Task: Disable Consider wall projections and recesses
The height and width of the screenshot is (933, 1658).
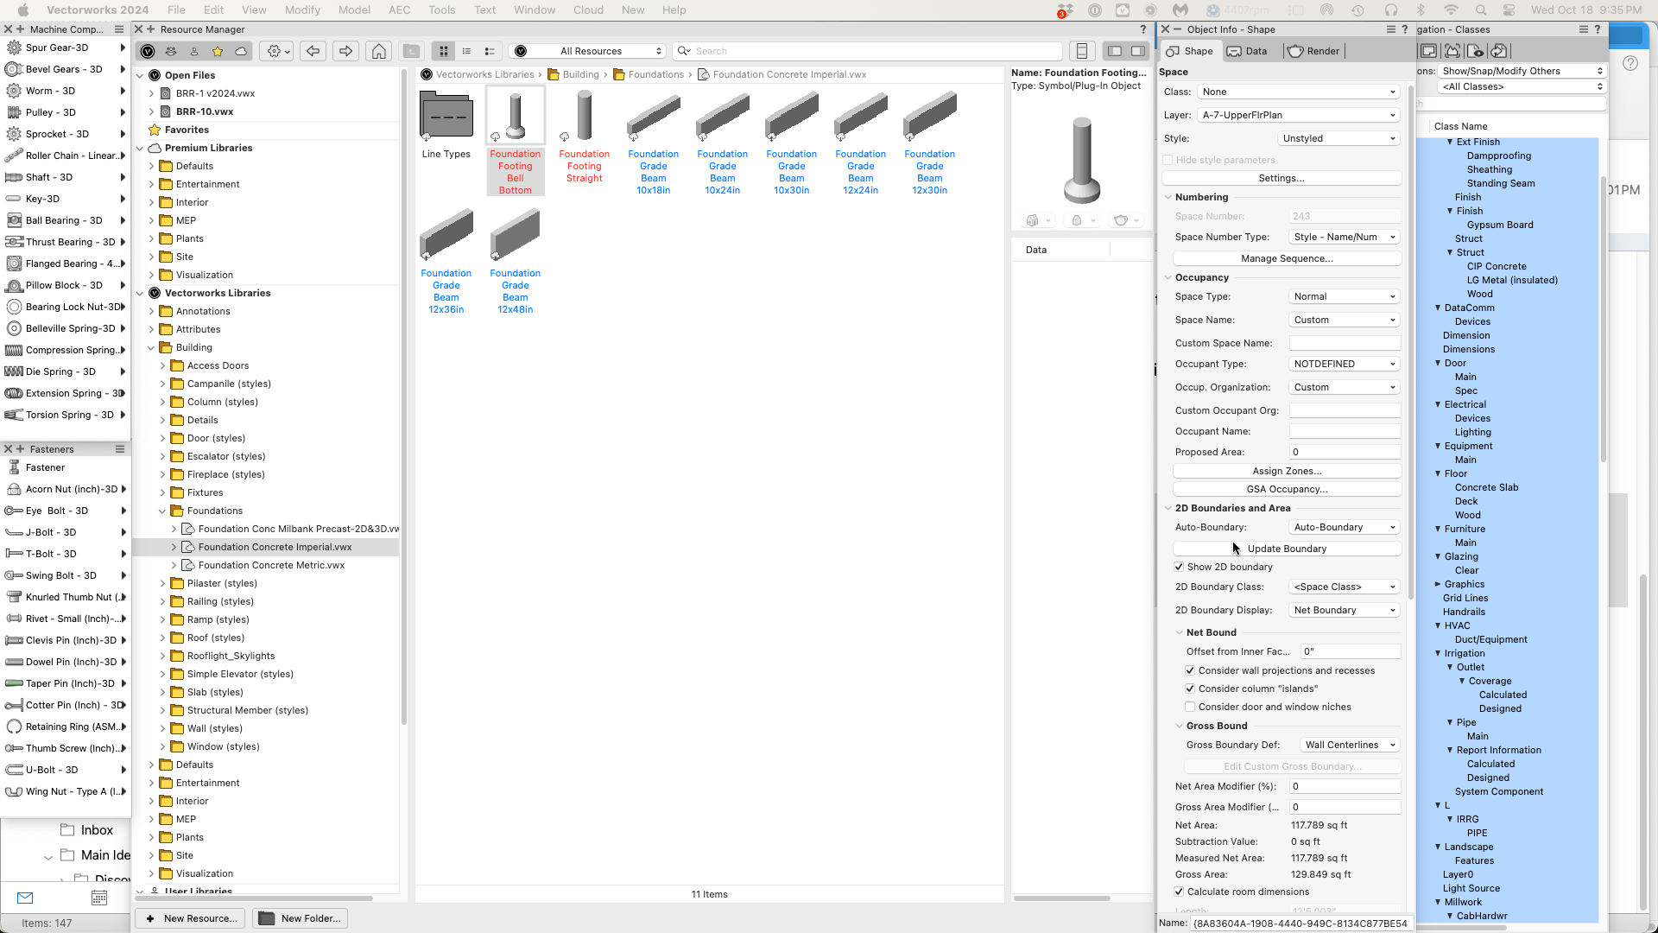Action: 1190,670
